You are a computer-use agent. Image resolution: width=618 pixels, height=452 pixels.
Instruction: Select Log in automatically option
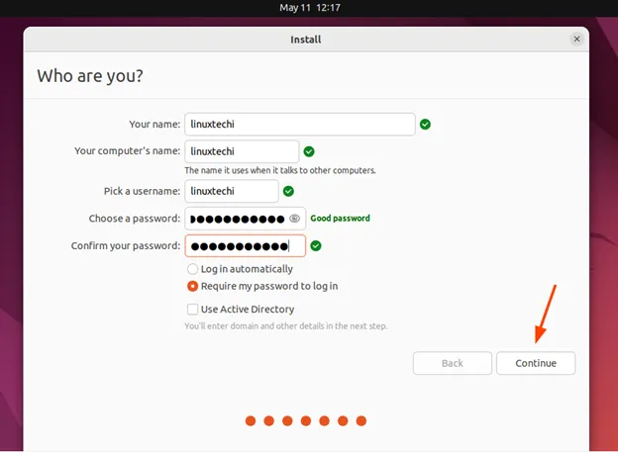coord(192,269)
